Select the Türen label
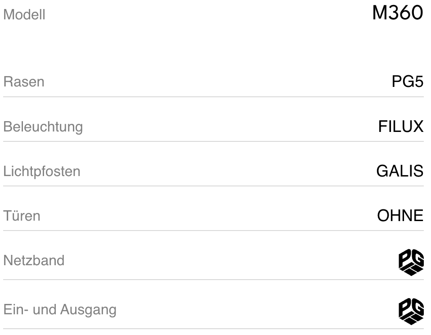The image size is (431, 335). (22, 216)
